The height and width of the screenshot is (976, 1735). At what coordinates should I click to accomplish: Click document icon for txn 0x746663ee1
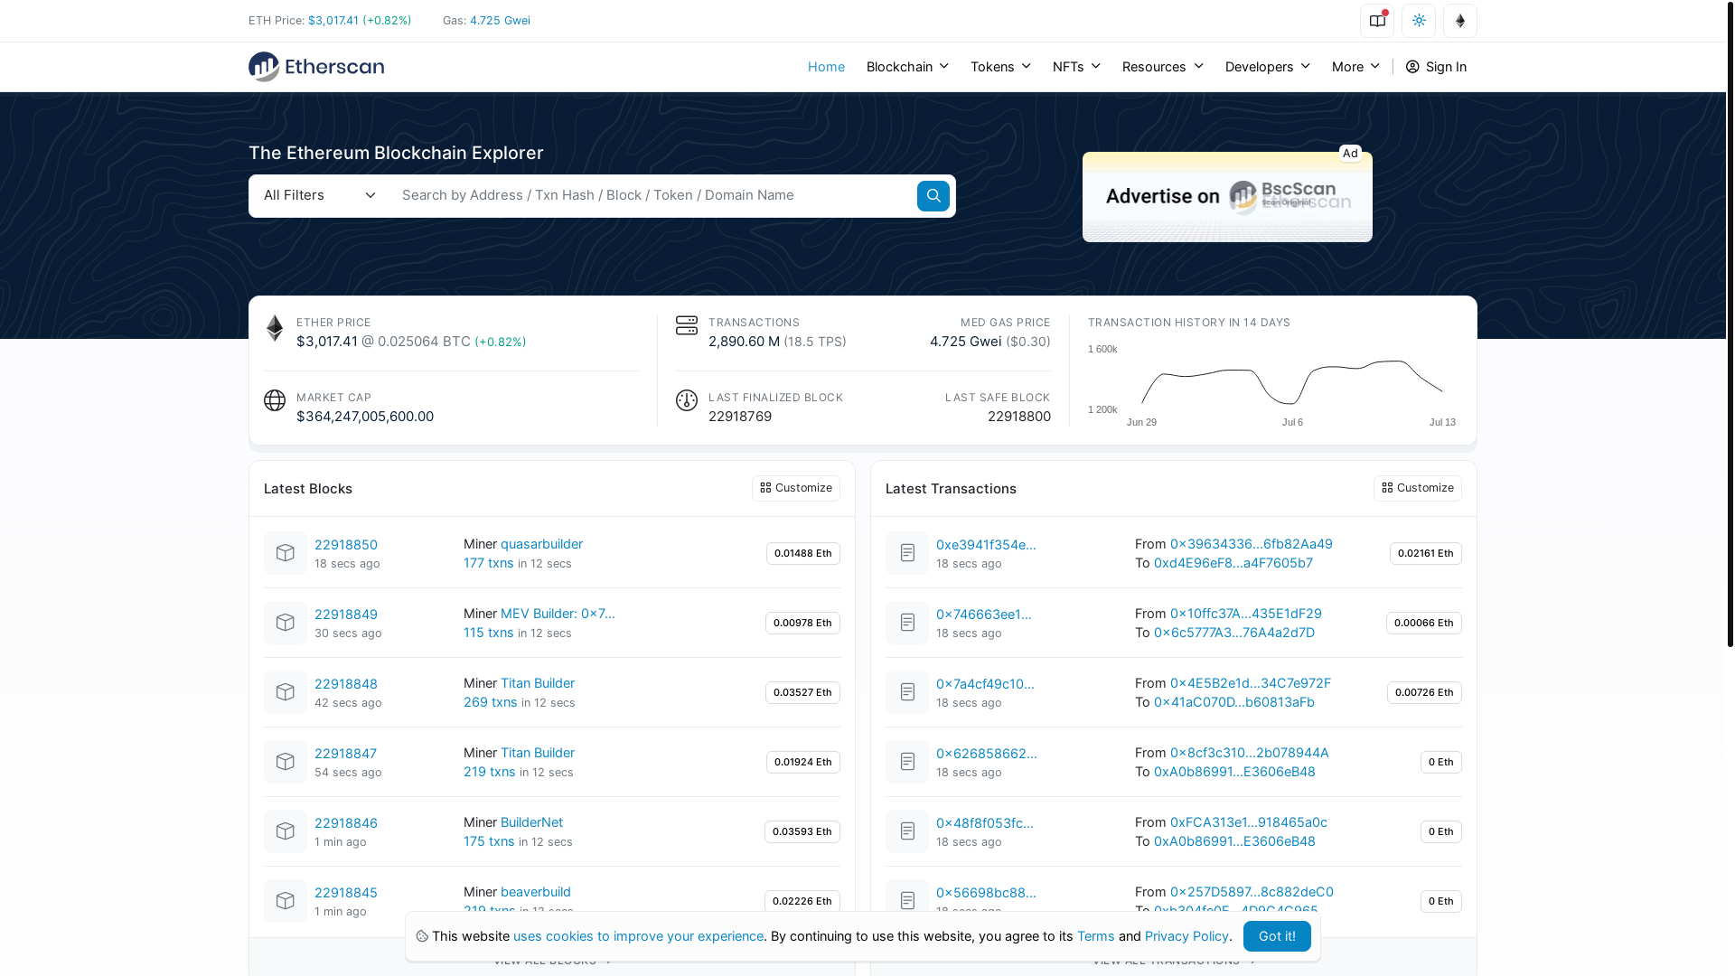pyautogui.click(x=907, y=623)
